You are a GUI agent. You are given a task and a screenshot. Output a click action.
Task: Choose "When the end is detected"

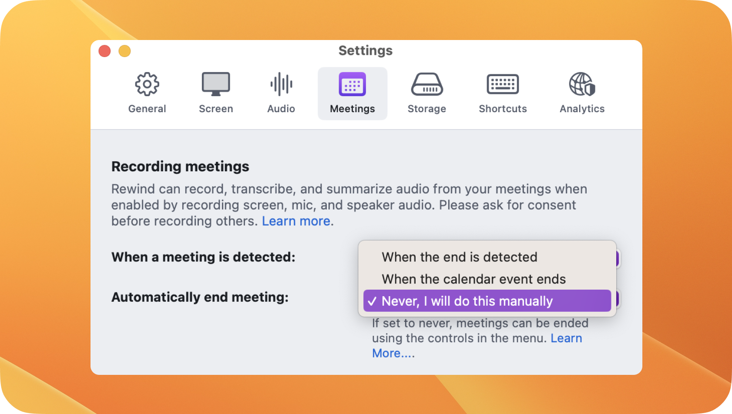tap(459, 257)
